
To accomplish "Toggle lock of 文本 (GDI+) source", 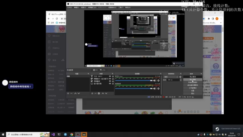I will [113, 76].
